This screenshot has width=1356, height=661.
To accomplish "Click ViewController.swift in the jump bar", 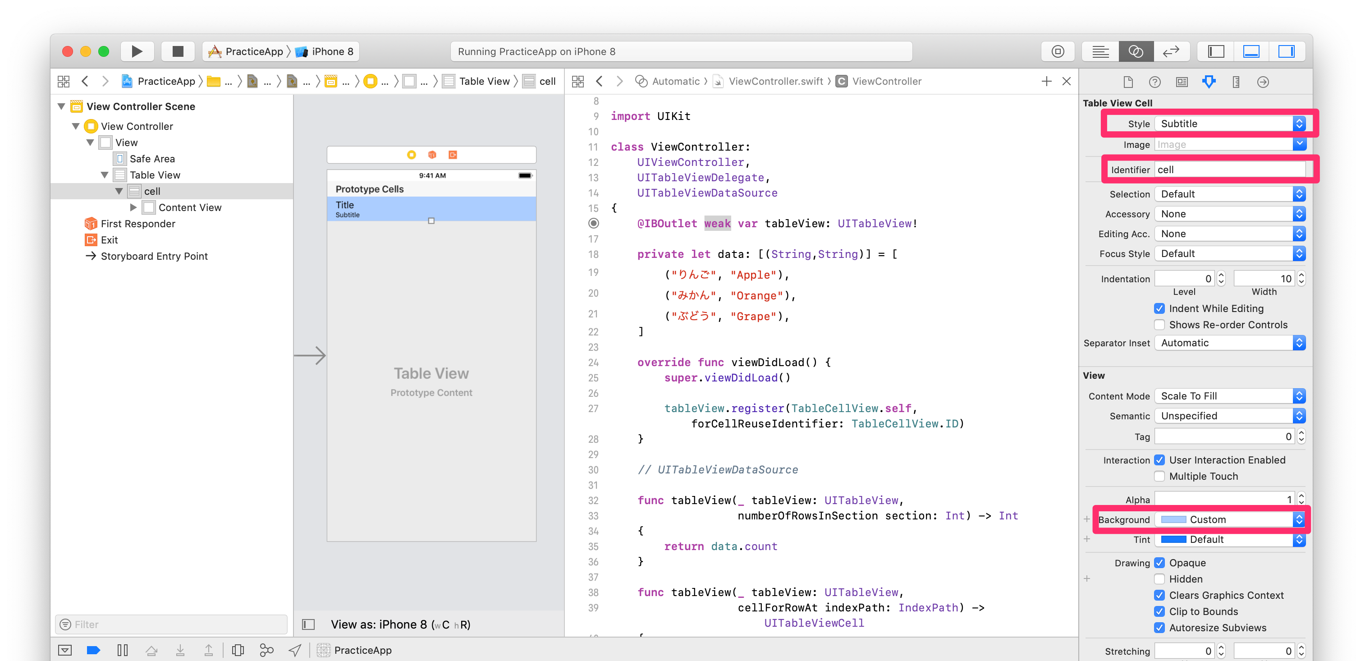I will (775, 81).
